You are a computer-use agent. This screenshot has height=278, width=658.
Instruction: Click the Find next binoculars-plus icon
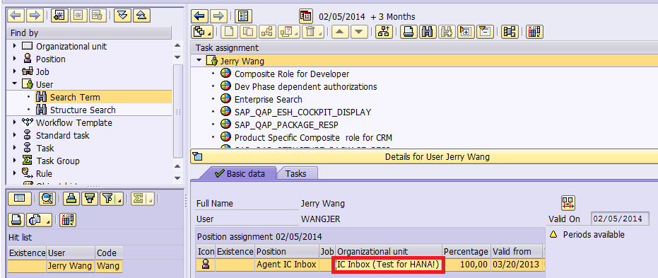[447, 31]
